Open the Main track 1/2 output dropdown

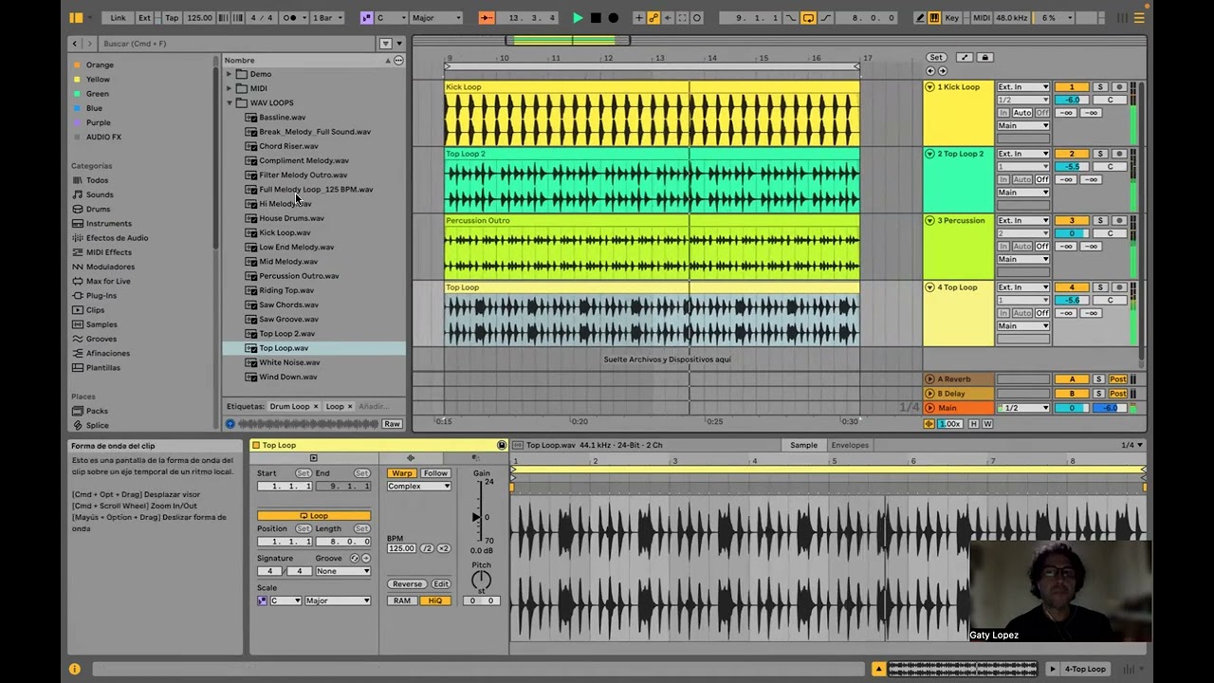tap(1022, 408)
